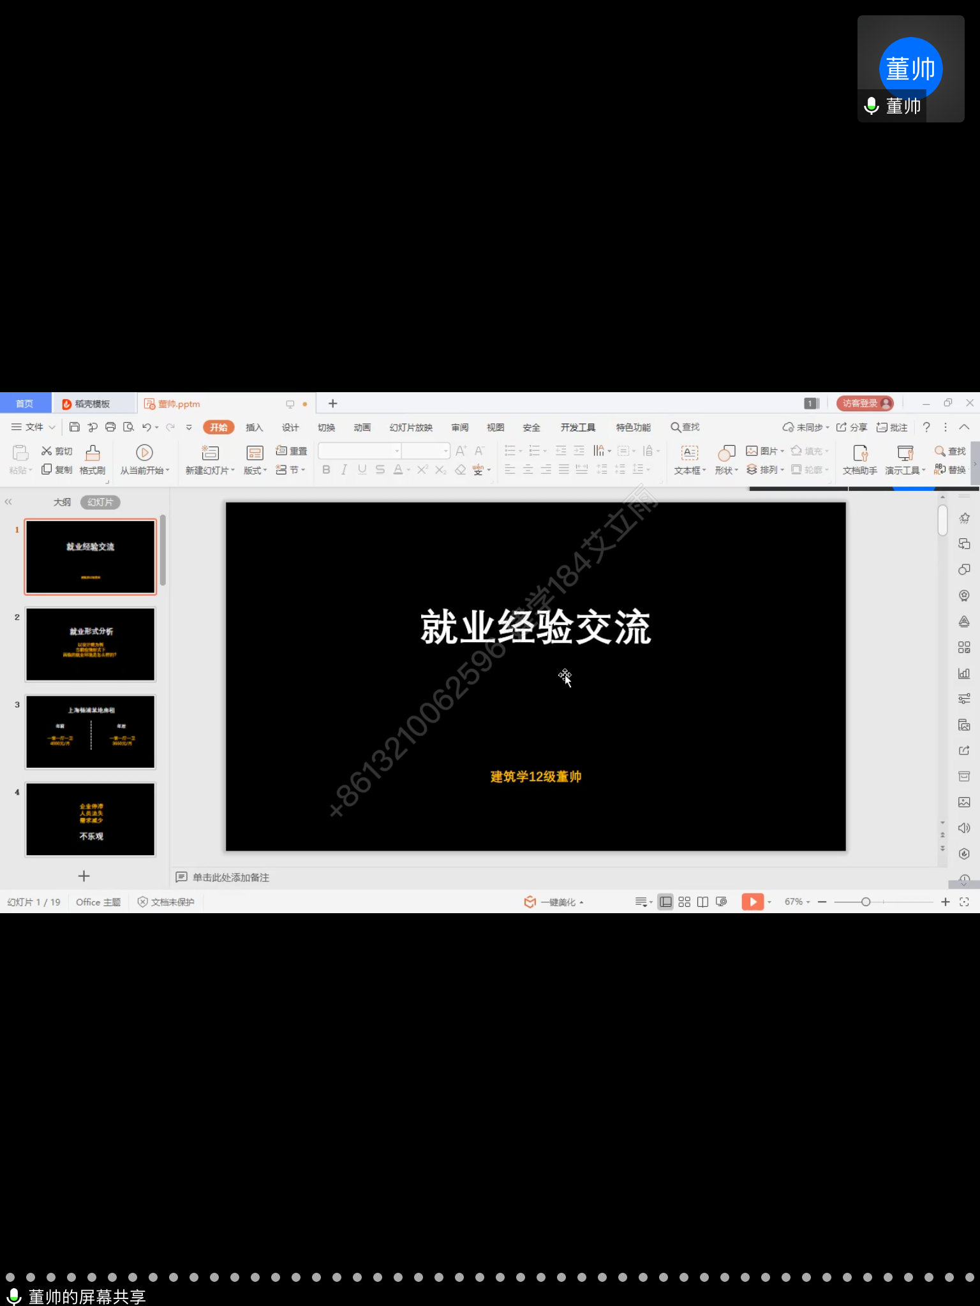Switch to the 稻壳模板 tab

pyautogui.click(x=92, y=404)
